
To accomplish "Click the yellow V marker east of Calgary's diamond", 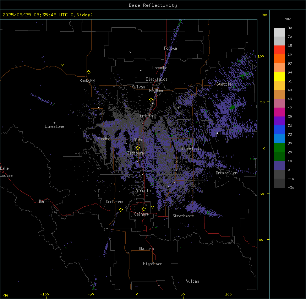I will (152, 207).
